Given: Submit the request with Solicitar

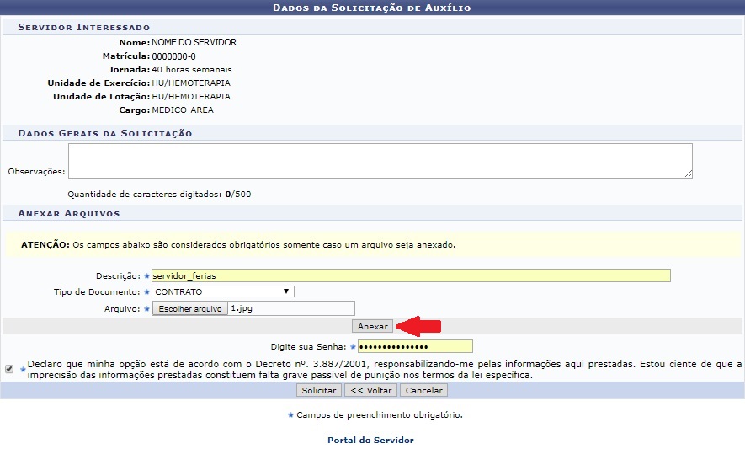Looking at the screenshot, I should (319, 391).
